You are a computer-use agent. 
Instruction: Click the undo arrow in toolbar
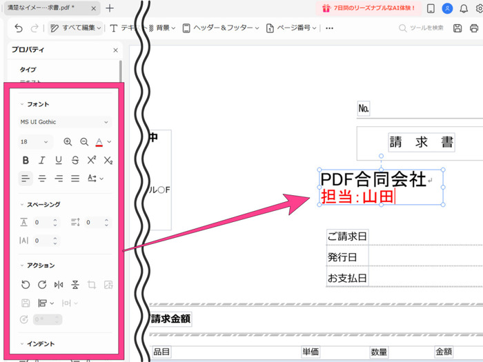tap(19, 28)
